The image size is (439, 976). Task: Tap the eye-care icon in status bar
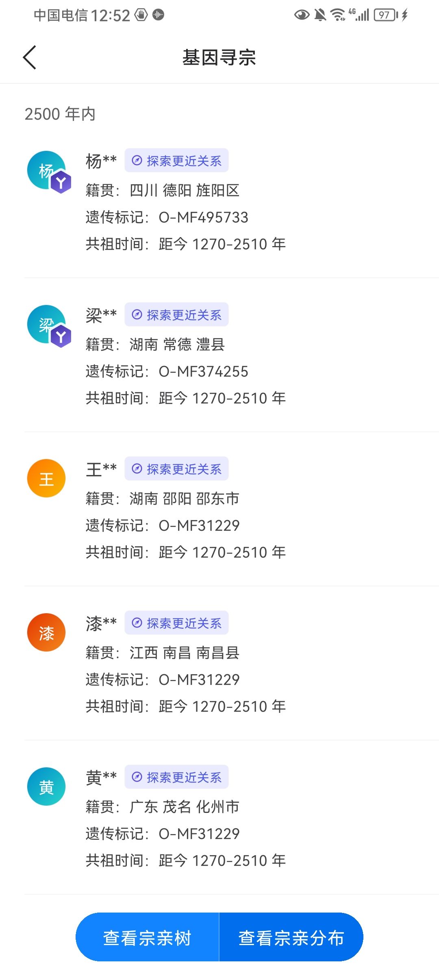point(302,15)
